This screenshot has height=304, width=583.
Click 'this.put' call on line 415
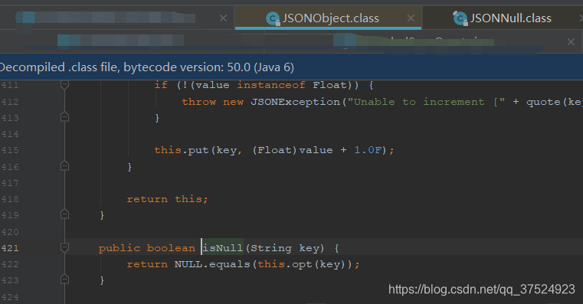tap(182, 150)
